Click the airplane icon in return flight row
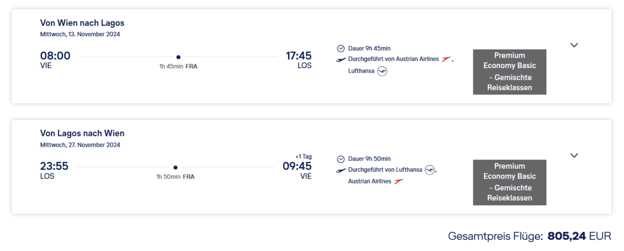 point(341,170)
